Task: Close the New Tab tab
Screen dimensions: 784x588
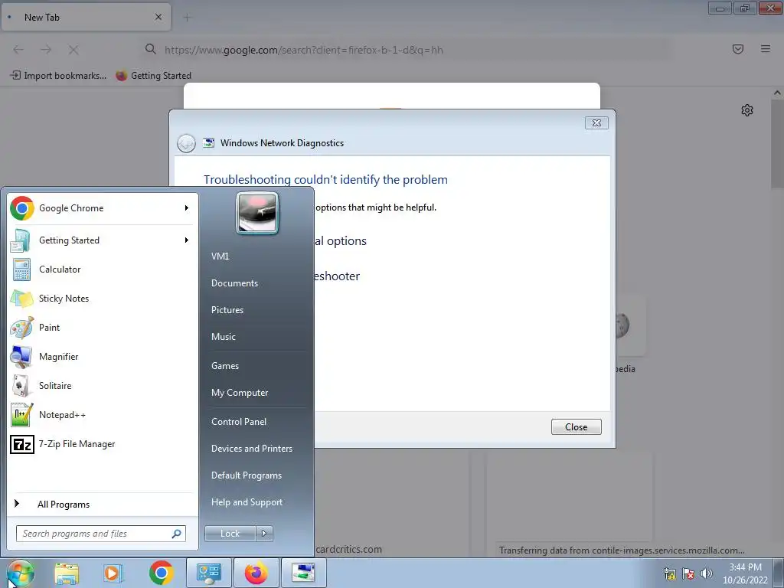Action: [x=158, y=17]
